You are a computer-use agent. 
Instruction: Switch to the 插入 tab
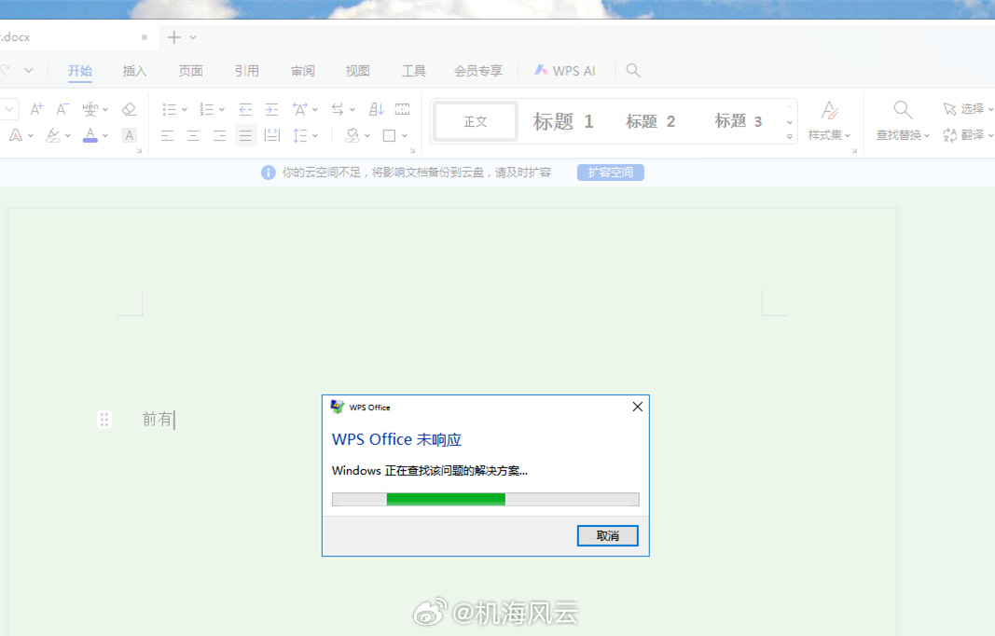tap(134, 71)
